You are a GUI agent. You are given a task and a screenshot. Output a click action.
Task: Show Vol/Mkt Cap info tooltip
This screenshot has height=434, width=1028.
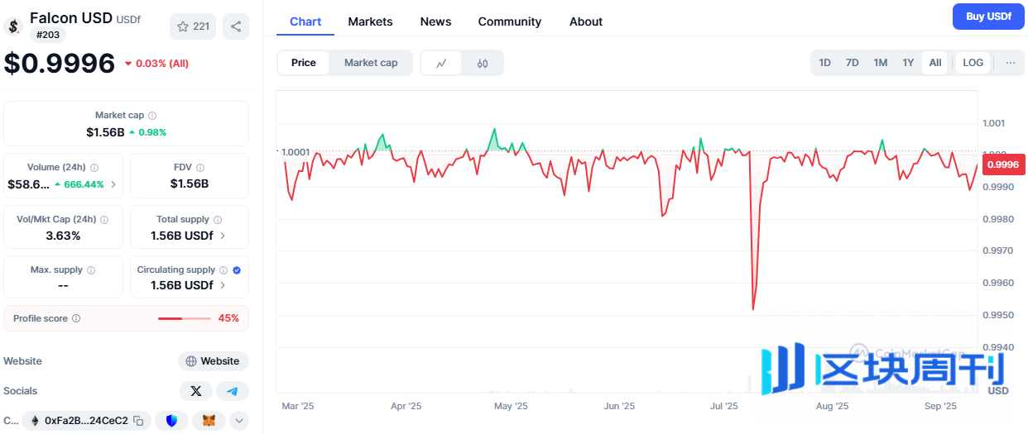pyautogui.click(x=104, y=220)
